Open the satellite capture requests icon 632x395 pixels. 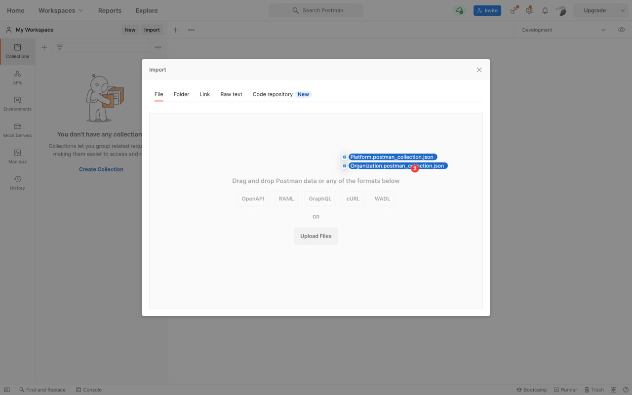(x=514, y=10)
